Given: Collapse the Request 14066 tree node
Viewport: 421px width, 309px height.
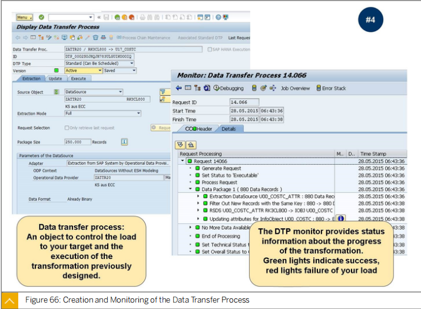Looking at the screenshot, I should tap(183, 161).
